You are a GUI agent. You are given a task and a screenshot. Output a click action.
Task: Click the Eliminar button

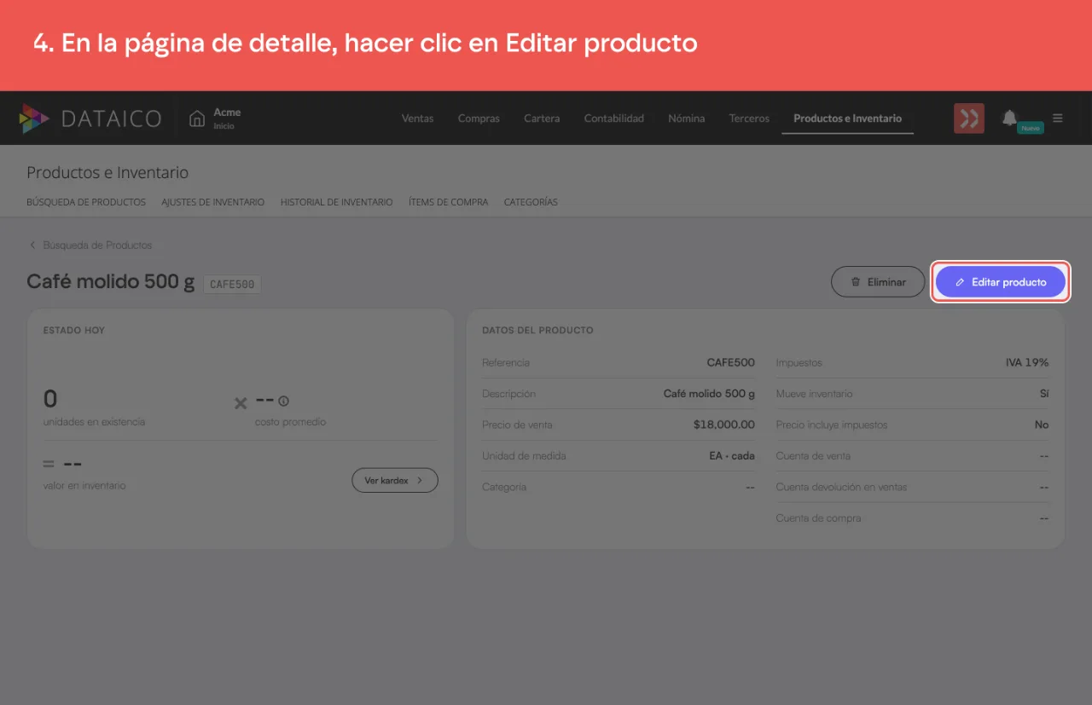click(x=879, y=282)
